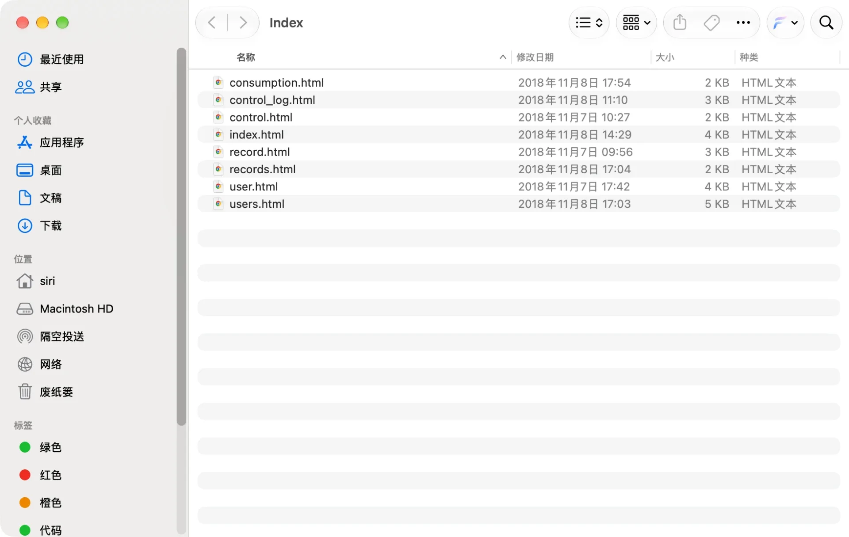Toggle sort direction arrow in name column
This screenshot has height=537, width=849.
click(503, 57)
